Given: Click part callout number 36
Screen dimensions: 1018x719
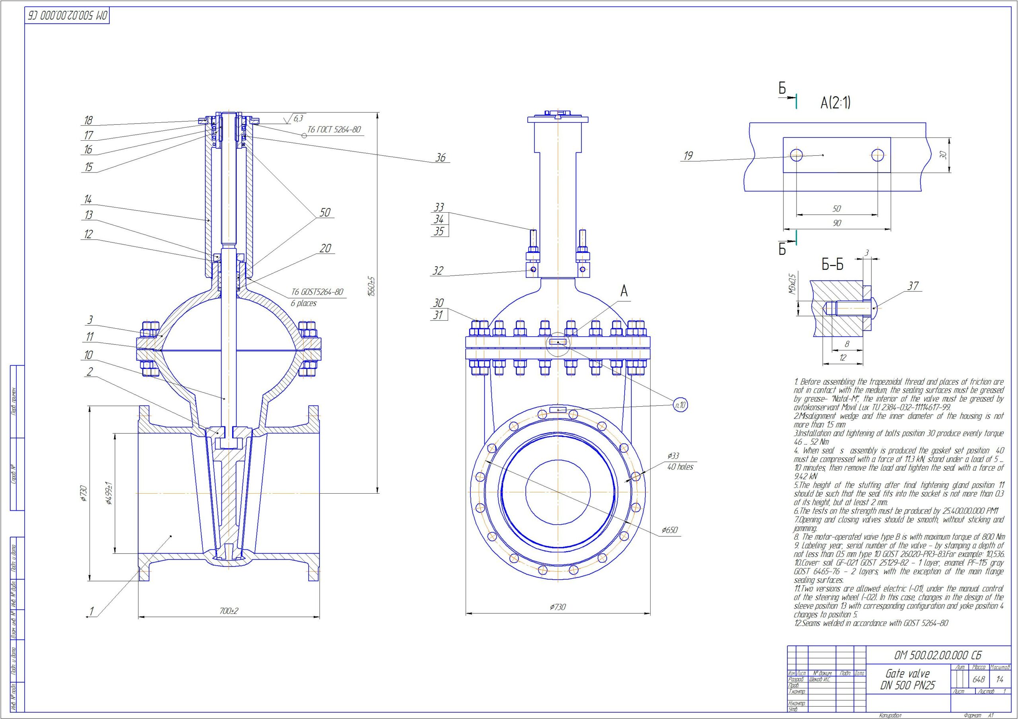Looking at the screenshot, I should pyautogui.click(x=440, y=157).
